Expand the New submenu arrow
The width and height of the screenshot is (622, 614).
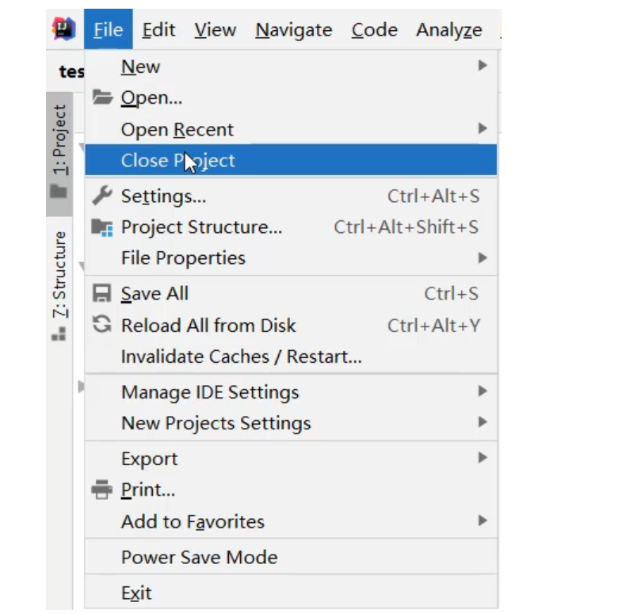[x=482, y=67]
